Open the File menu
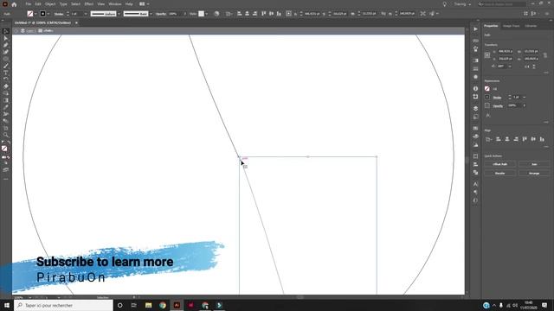554x311 pixels. [x=29, y=4]
